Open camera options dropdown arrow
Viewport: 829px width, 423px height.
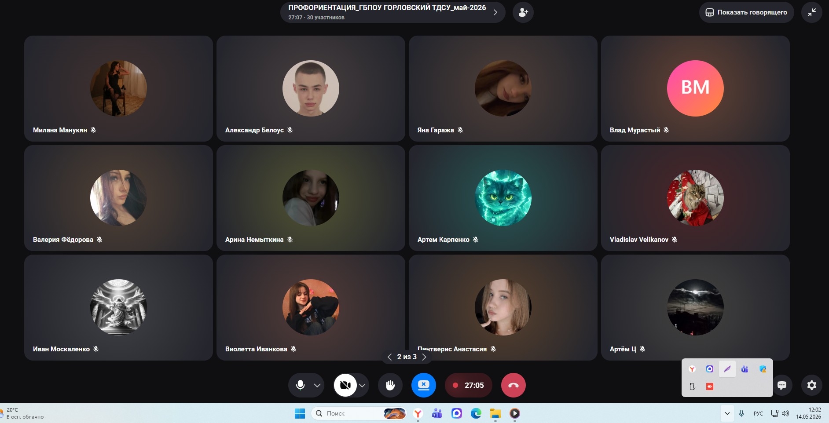(x=362, y=385)
